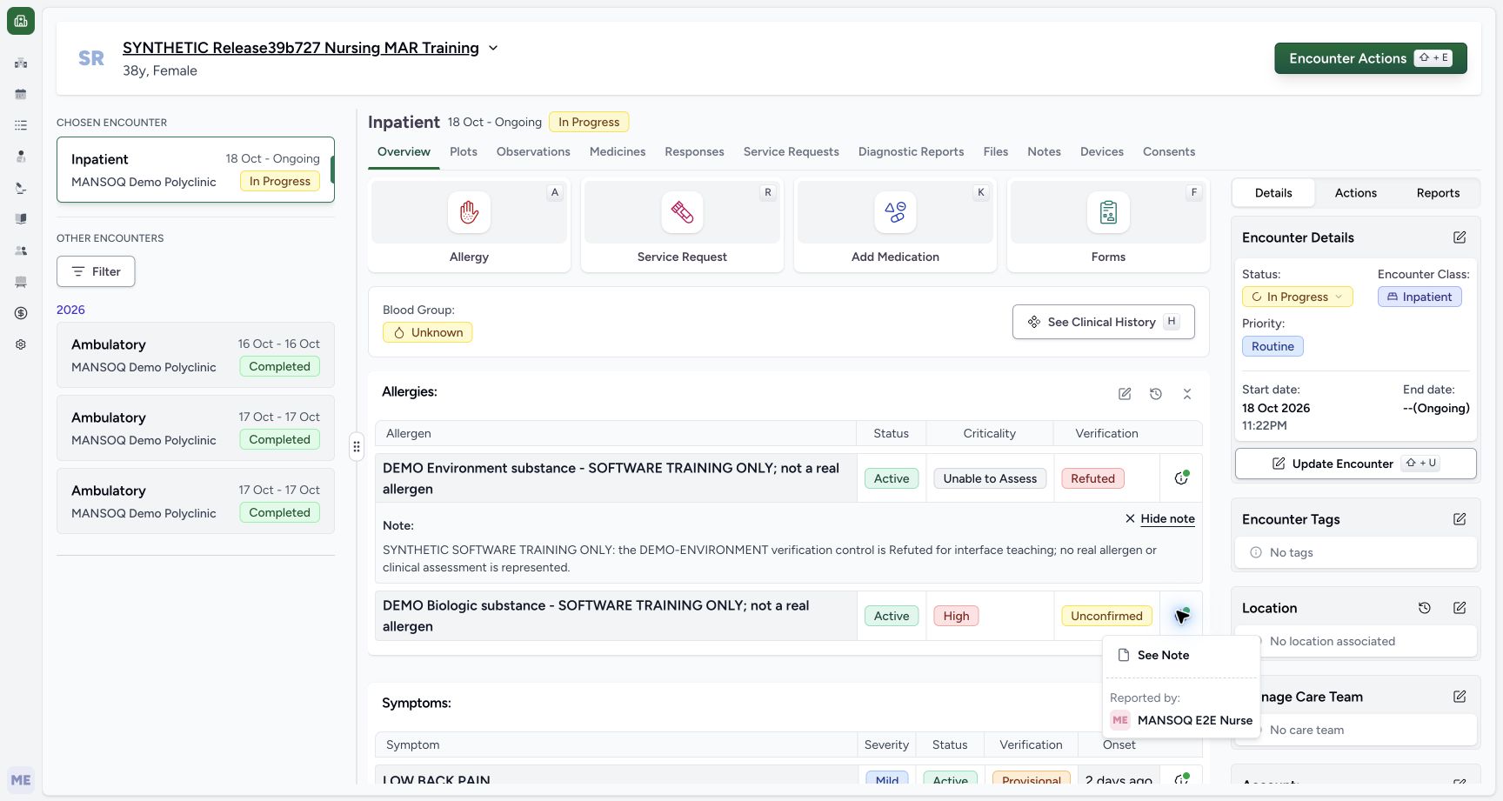
Task: Click the Allergy hand icon card
Action: point(469,225)
